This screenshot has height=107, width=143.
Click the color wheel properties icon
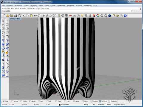98,15
